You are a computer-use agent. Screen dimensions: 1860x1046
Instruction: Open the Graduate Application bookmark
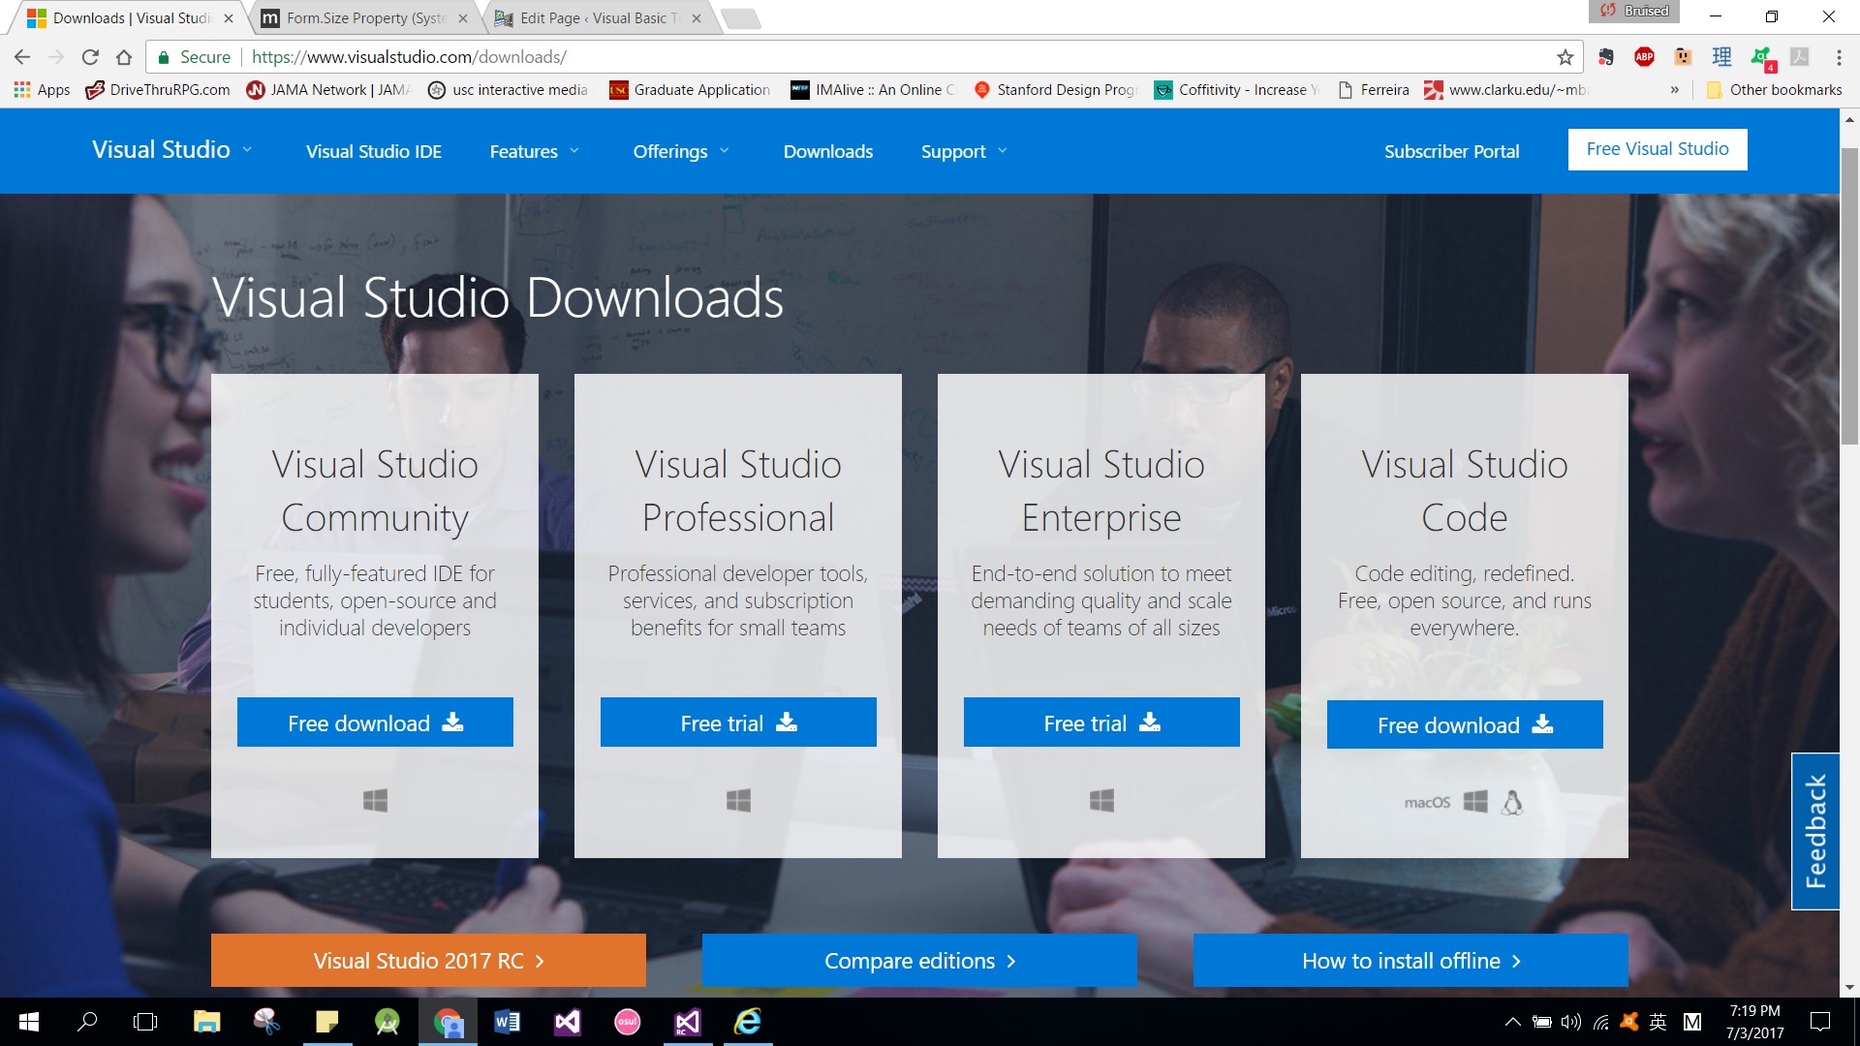[690, 90]
